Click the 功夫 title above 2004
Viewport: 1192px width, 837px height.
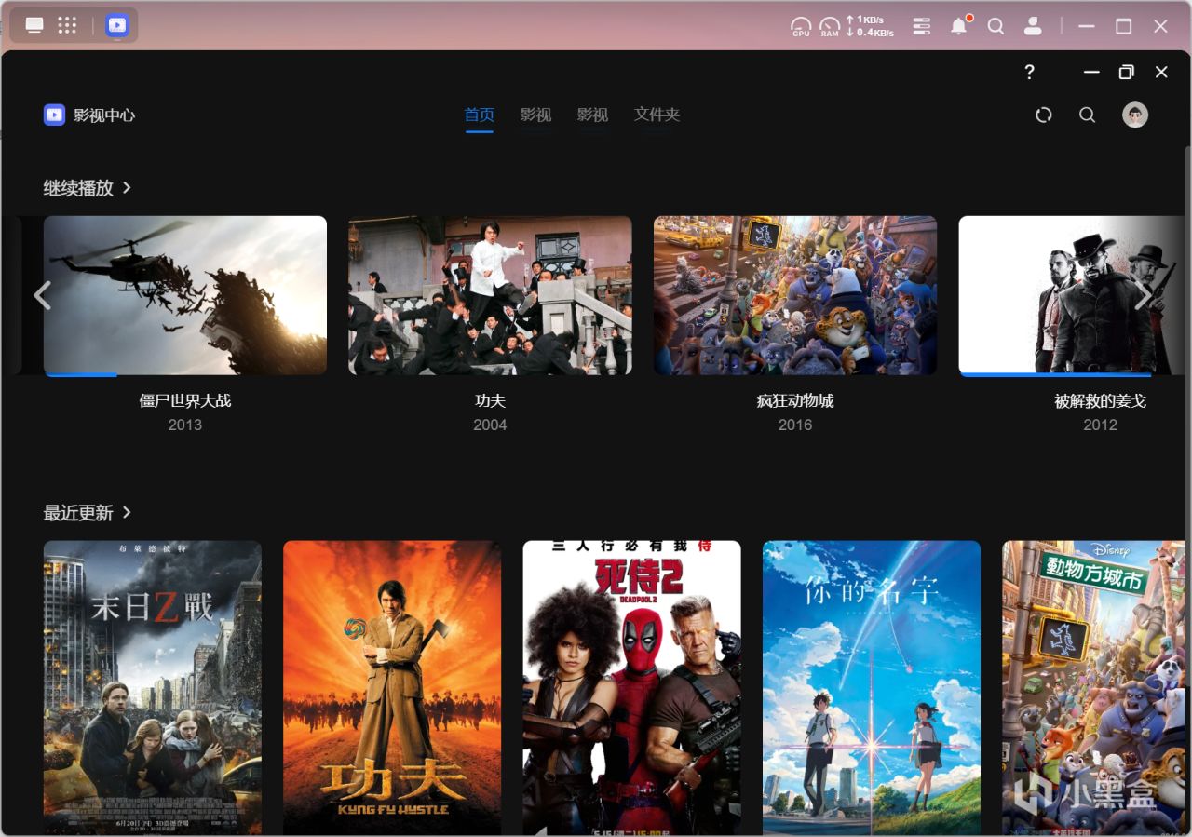point(490,401)
